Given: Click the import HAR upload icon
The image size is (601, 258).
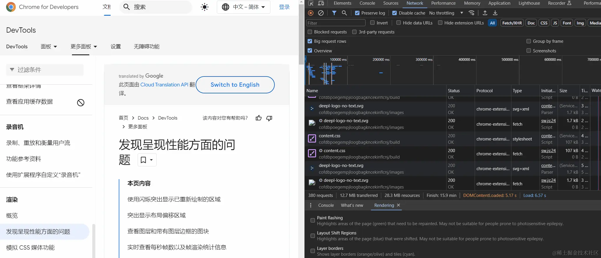Looking at the screenshot, I should tap(485, 13).
